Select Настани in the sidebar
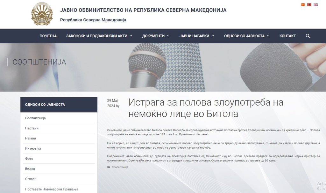 [x=32, y=128]
